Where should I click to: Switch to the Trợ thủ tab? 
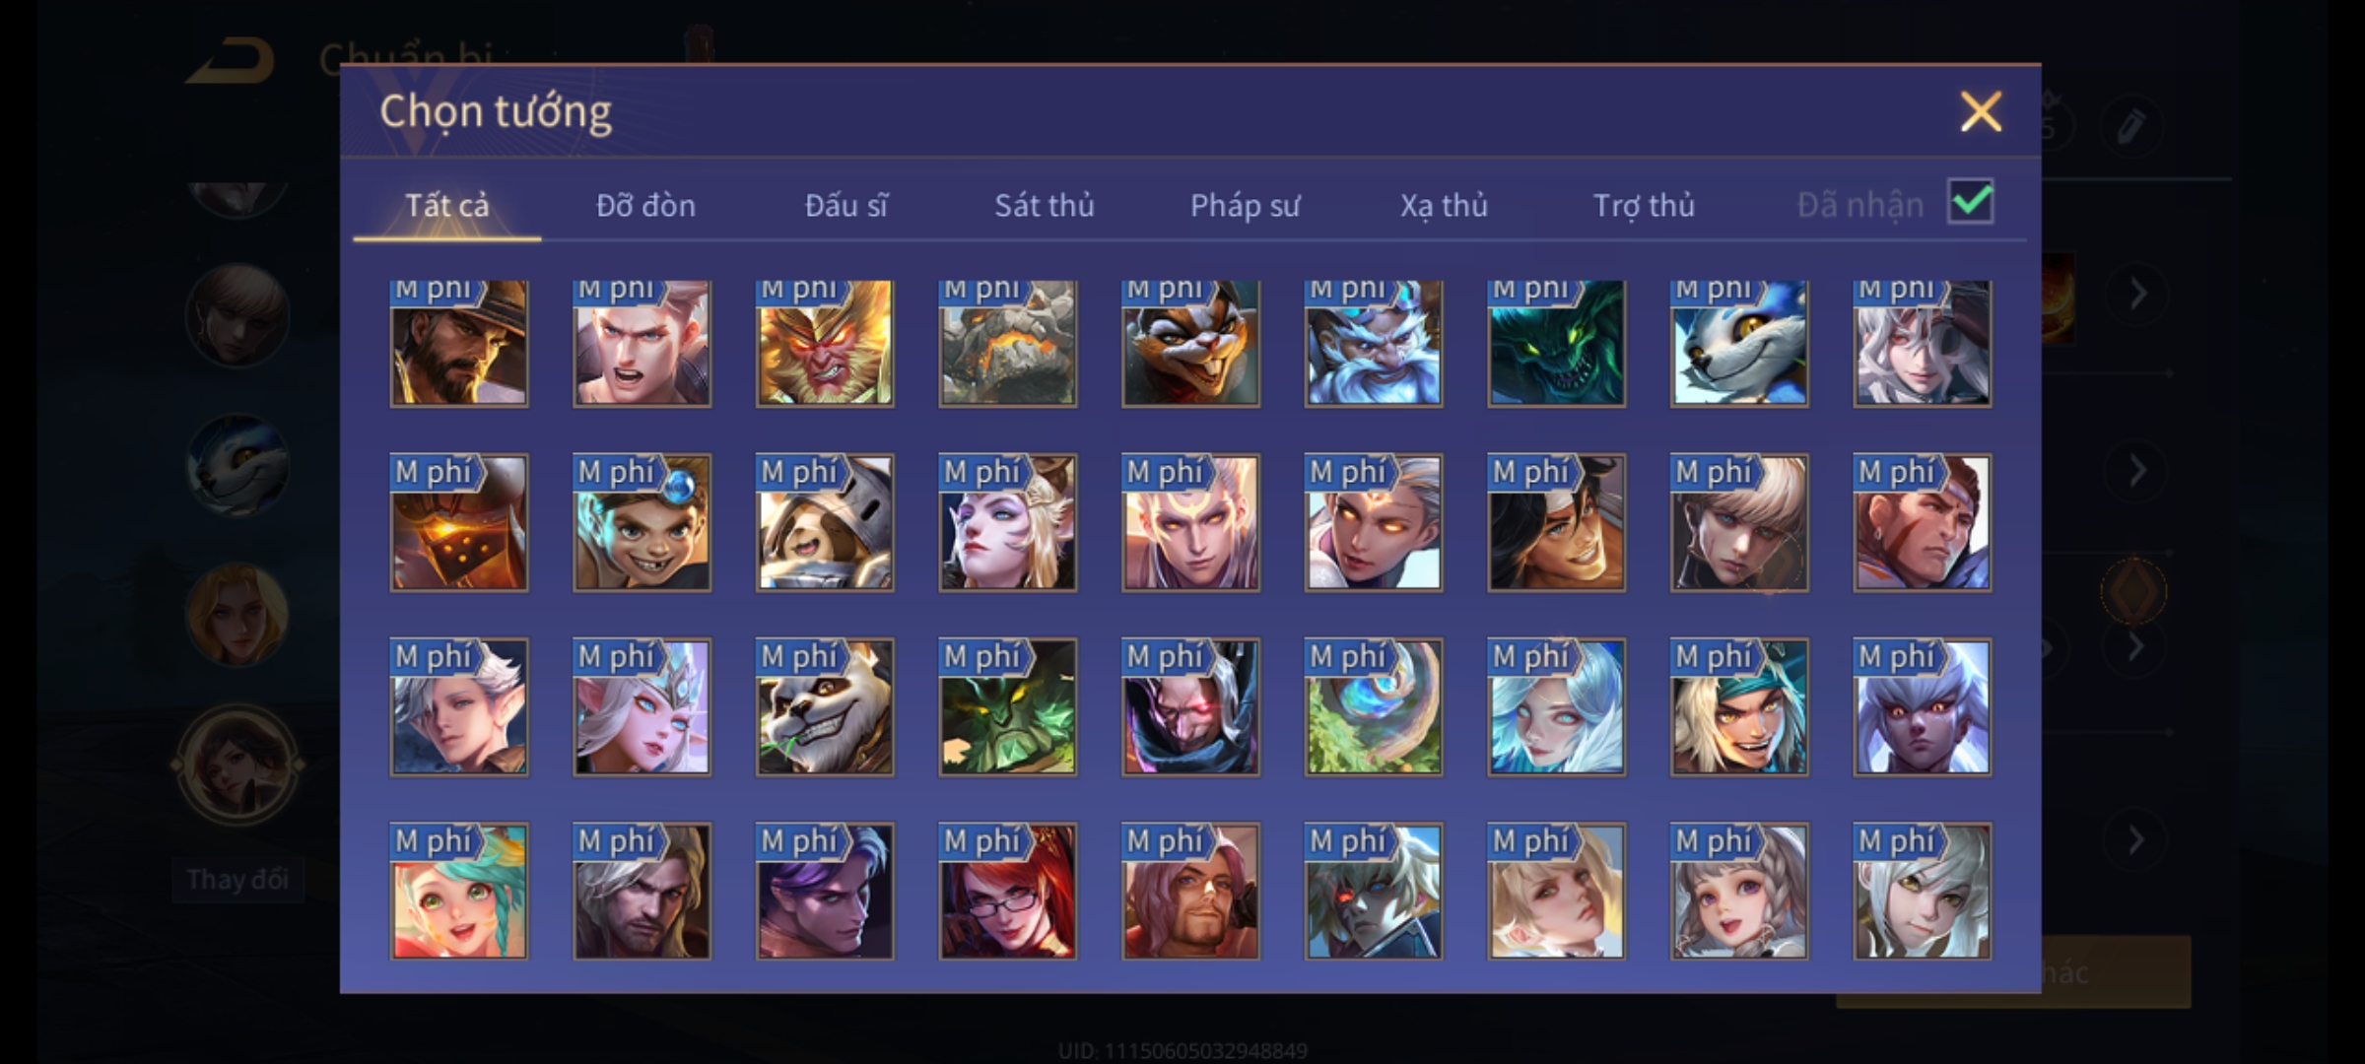pos(1644,205)
